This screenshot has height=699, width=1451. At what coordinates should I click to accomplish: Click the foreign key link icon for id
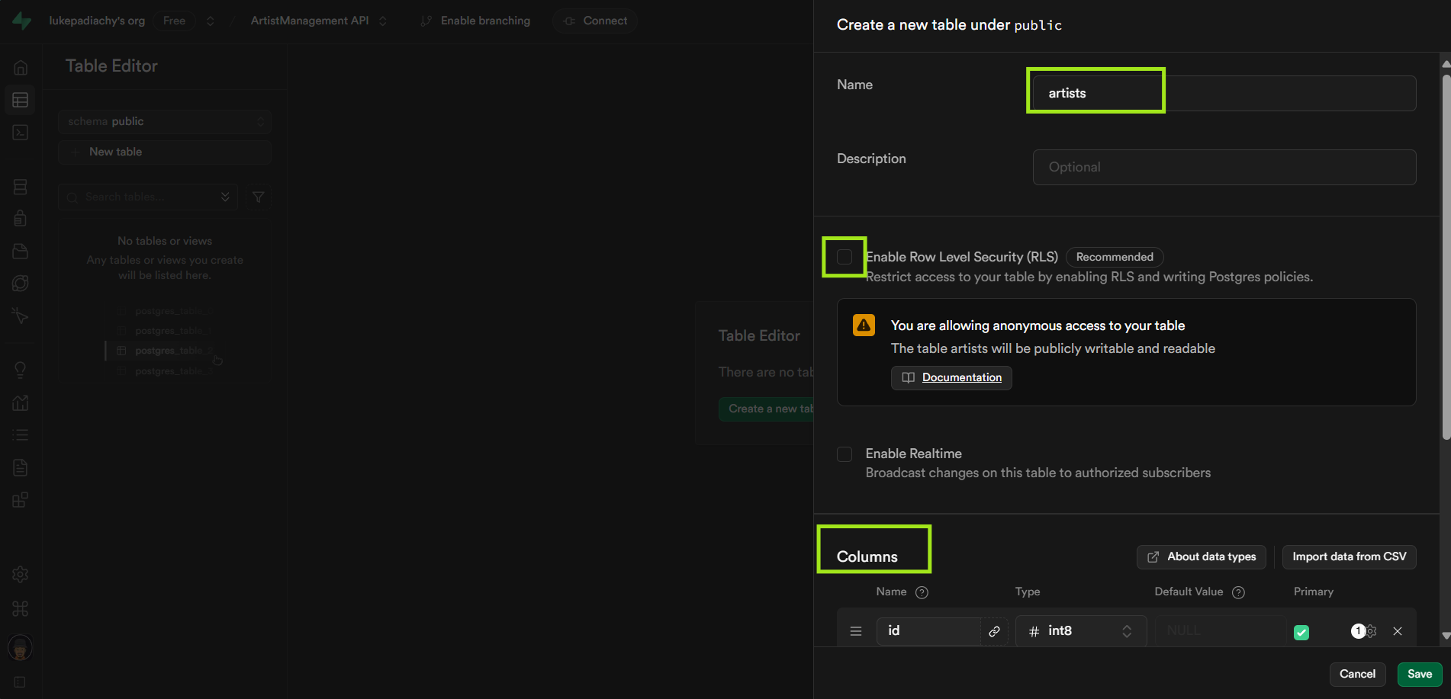tap(995, 631)
